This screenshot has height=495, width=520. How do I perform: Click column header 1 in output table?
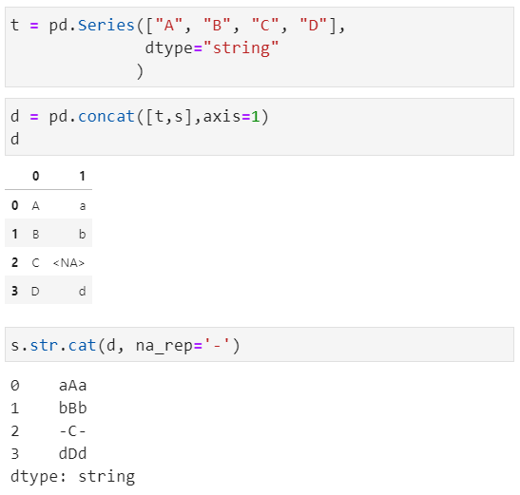[83, 176]
